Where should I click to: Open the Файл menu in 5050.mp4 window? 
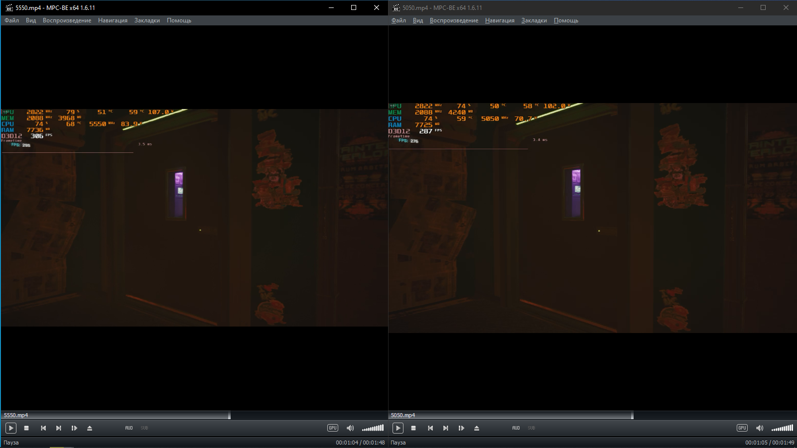399,20
